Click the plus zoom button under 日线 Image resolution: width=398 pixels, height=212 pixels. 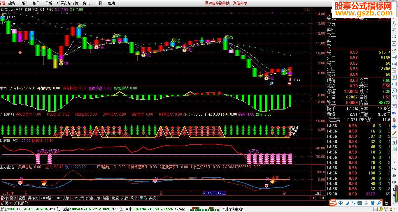click(x=313, y=198)
